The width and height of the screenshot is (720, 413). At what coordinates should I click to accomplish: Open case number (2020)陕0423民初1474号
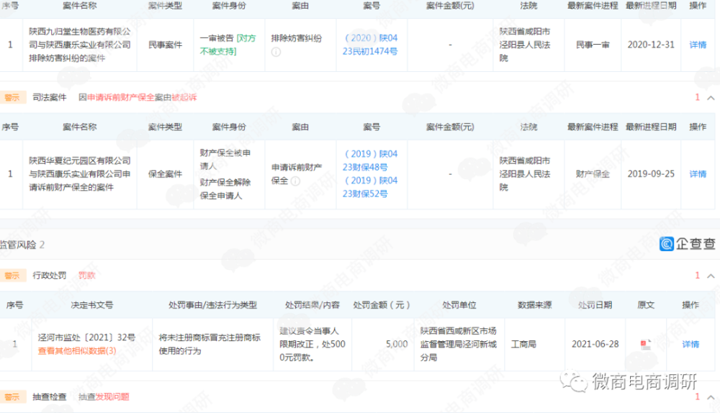click(x=371, y=45)
